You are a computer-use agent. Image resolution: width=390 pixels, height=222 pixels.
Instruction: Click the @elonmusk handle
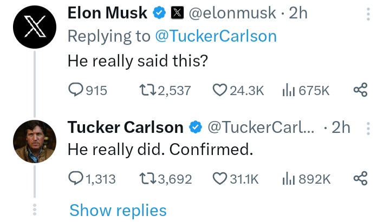tap(232, 13)
